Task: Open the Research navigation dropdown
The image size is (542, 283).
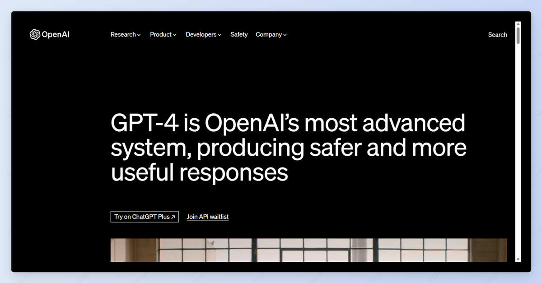Action: pyautogui.click(x=123, y=34)
